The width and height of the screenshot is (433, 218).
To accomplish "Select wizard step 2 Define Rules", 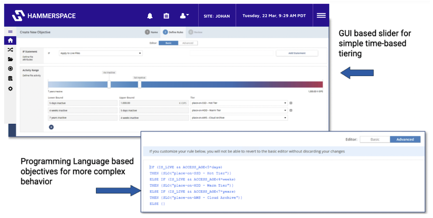I will pyautogui.click(x=173, y=32).
